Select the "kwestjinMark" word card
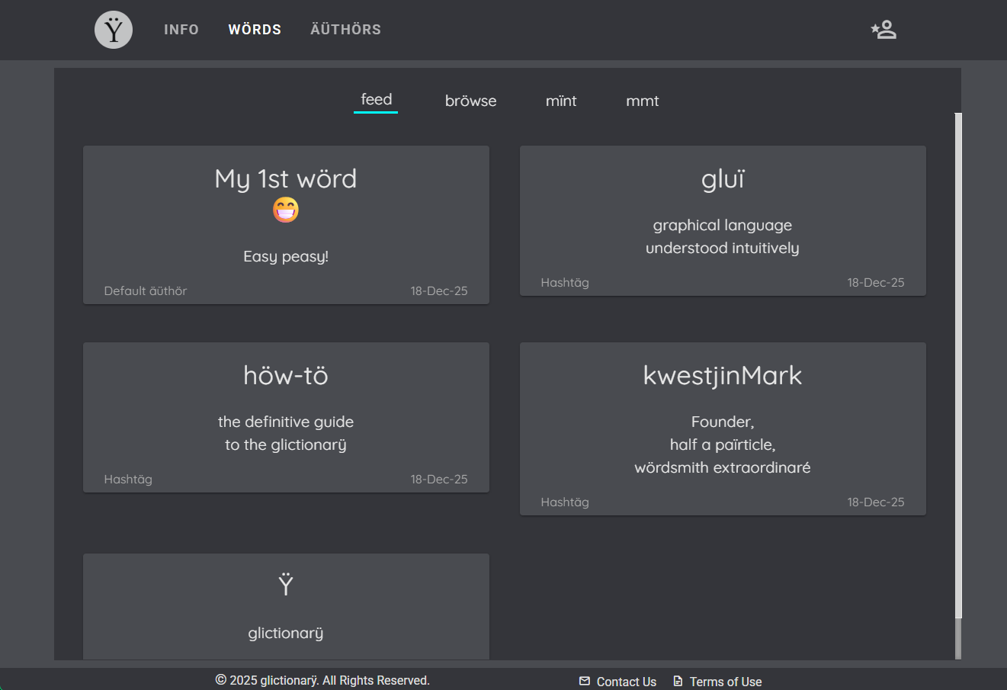Image resolution: width=1007 pixels, height=690 pixels. click(x=723, y=428)
